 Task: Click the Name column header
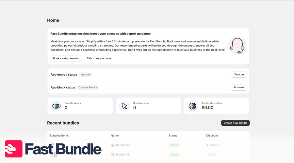[x=115, y=135]
